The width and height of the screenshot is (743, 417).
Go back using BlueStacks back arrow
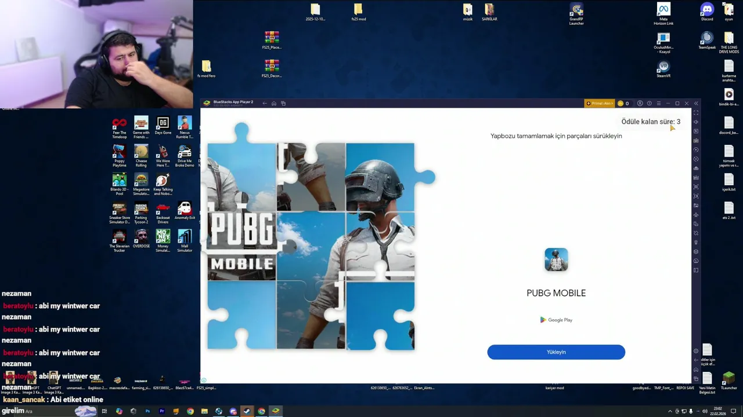(265, 104)
